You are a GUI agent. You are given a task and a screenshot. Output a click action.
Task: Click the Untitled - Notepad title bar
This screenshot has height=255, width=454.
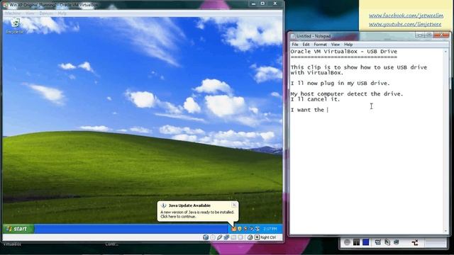[353, 36]
